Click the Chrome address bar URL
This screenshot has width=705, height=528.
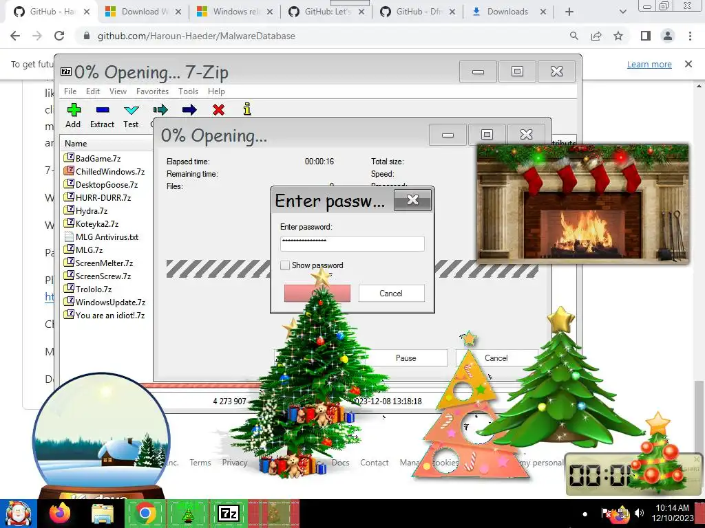point(196,36)
